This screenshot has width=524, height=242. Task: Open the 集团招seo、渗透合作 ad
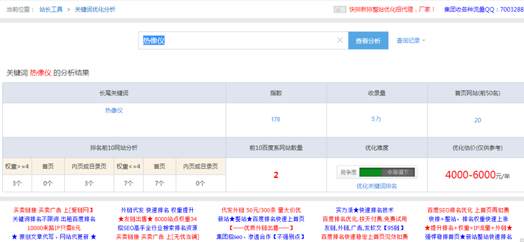coord(261,237)
